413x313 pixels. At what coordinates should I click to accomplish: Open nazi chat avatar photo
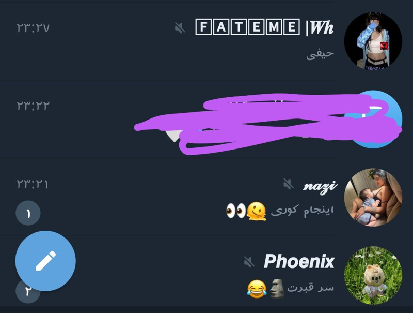click(x=373, y=198)
